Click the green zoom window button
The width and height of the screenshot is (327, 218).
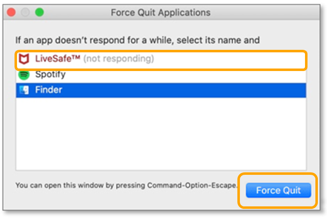39,12
